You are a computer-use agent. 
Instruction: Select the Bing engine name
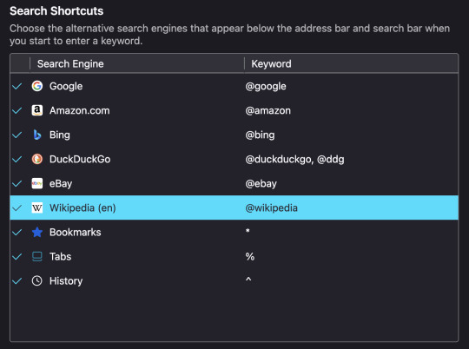[60, 135]
